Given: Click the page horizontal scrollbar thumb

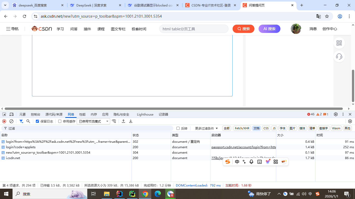Looking at the screenshot, I should [174, 109].
